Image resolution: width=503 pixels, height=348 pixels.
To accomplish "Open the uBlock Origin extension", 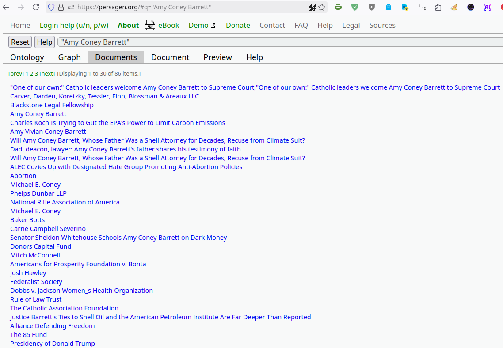I will pos(371,7).
